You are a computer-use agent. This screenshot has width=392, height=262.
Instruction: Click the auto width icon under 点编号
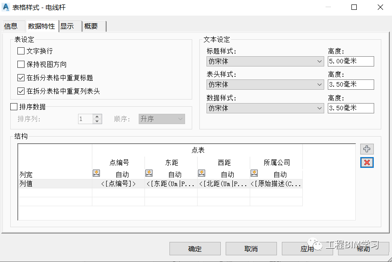(x=96, y=173)
